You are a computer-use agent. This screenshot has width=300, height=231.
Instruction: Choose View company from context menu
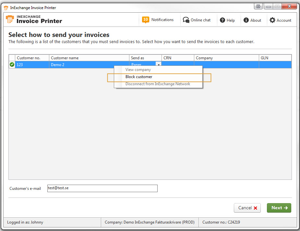[x=138, y=70]
